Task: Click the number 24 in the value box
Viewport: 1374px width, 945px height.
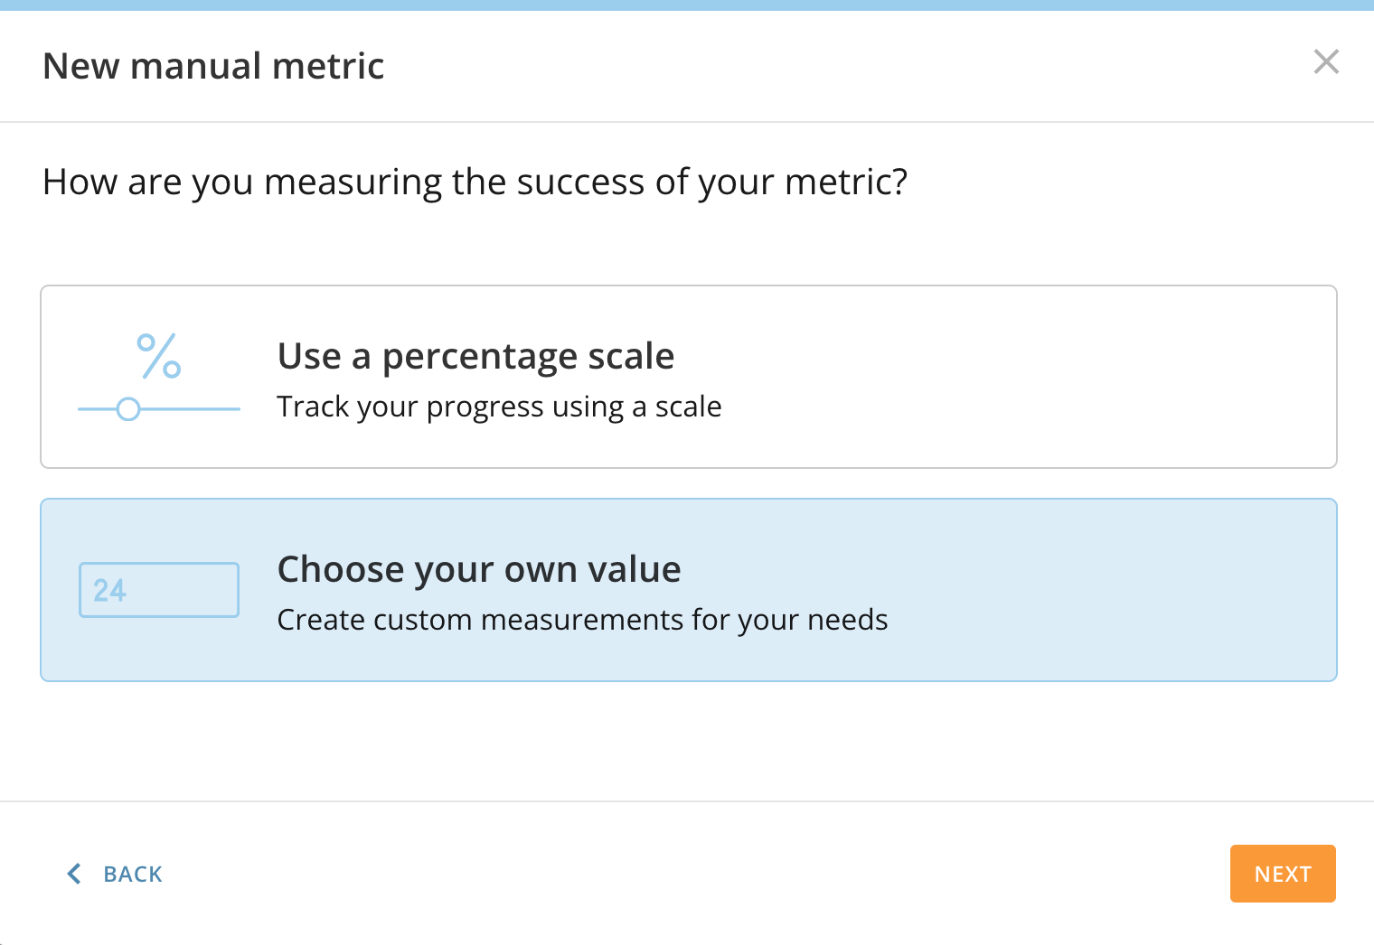Action: pyautogui.click(x=110, y=590)
